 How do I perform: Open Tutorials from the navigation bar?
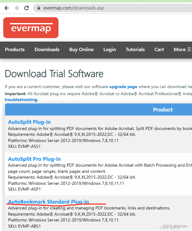click(135, 50)
